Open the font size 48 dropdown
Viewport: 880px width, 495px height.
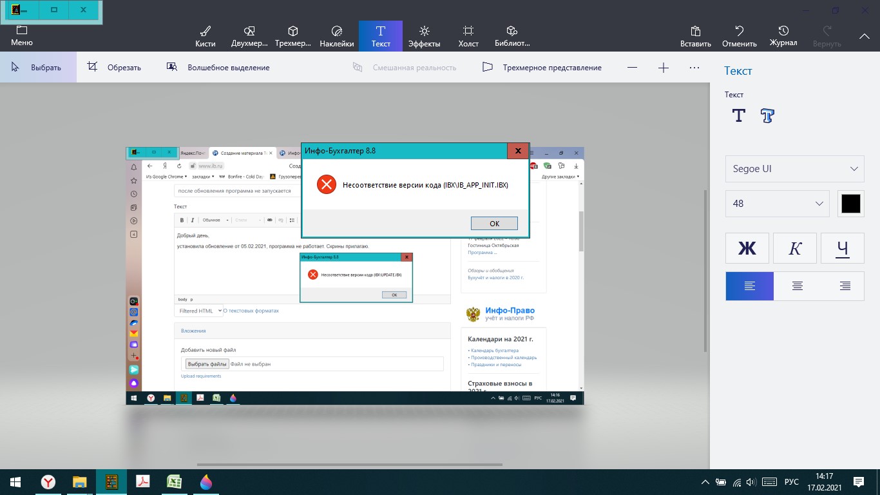(x=777, y=203)
